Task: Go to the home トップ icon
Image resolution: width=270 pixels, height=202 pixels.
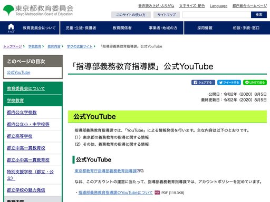Action: 11,28
